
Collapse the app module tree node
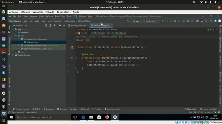(13, 29)
